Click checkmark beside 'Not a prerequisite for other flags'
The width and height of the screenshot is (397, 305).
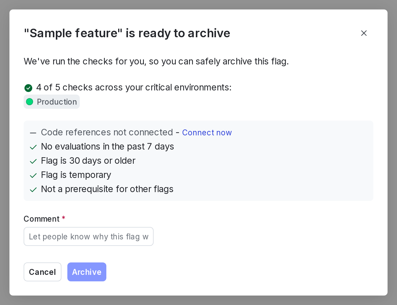[33, 189]
